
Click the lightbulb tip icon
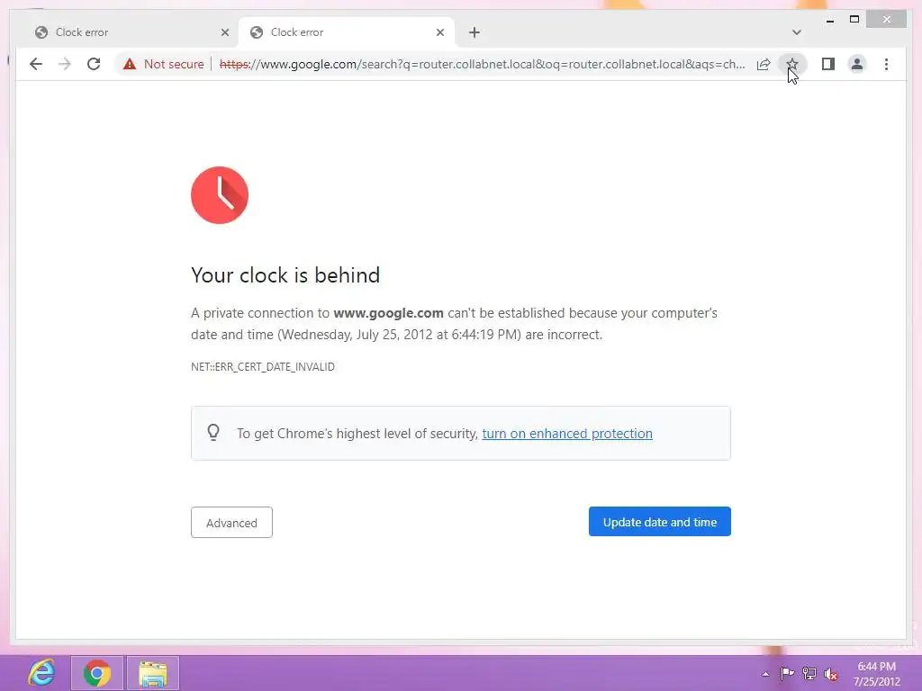tap(213, 433)
